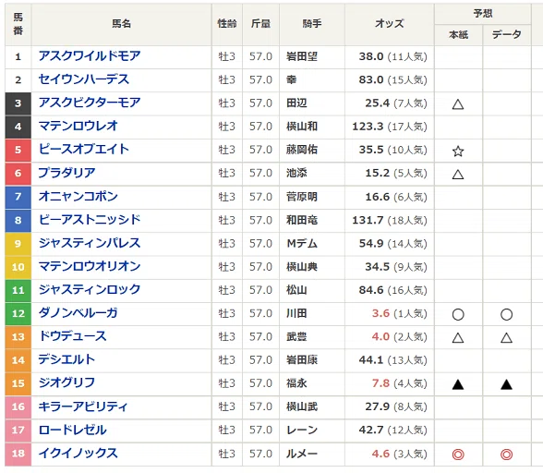Image resolution: width=543 pixels, height=473 pixels.
Task: Open horse ビーズオブエイト link
Action: pyautogui.click(x=83, y=150)
